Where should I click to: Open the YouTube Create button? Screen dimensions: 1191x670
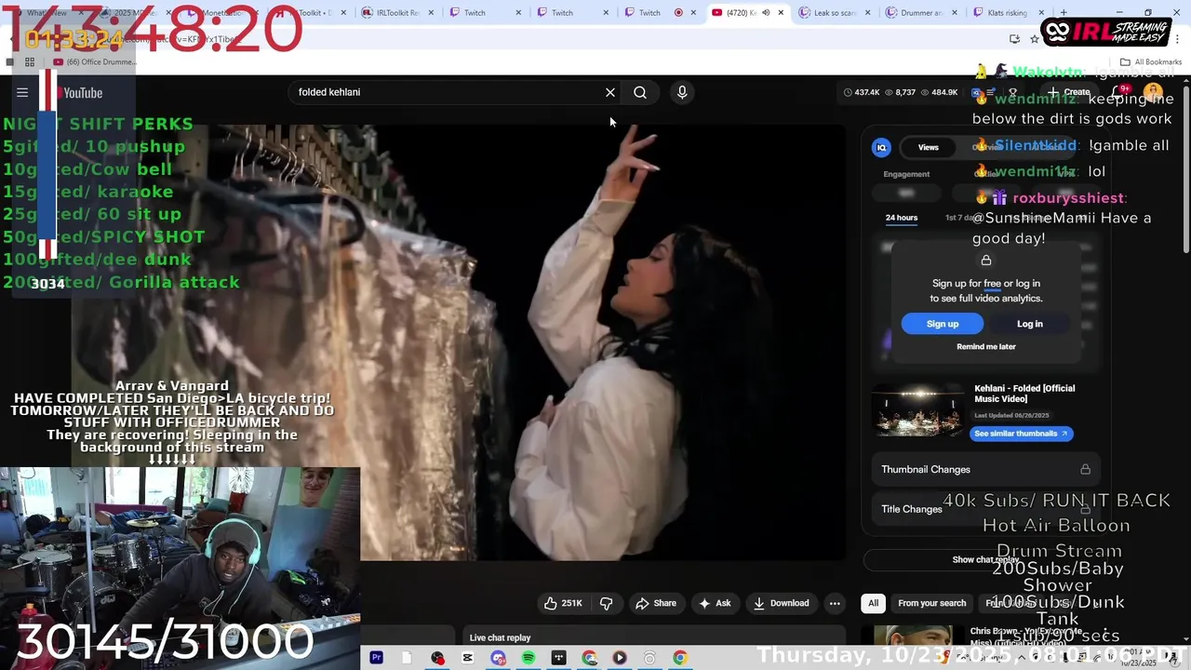pyautogui.click(x=1069, y=92)
